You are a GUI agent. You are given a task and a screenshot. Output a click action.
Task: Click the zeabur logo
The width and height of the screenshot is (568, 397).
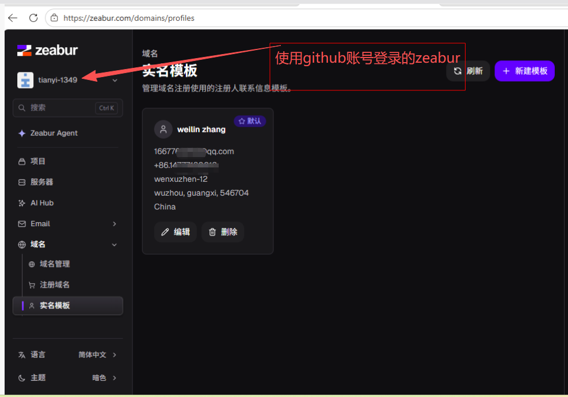tap(47, 51)
